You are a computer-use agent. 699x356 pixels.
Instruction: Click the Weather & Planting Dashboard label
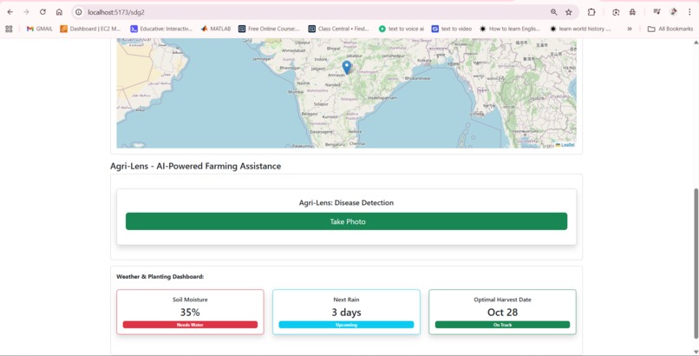pyautogui.click(x=160, y=277)
